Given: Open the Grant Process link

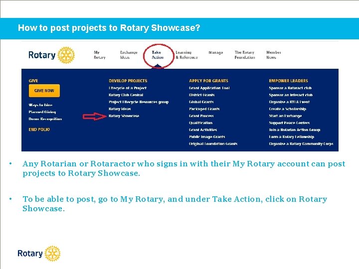Looking at the screenshot, I should click(201, 116).
